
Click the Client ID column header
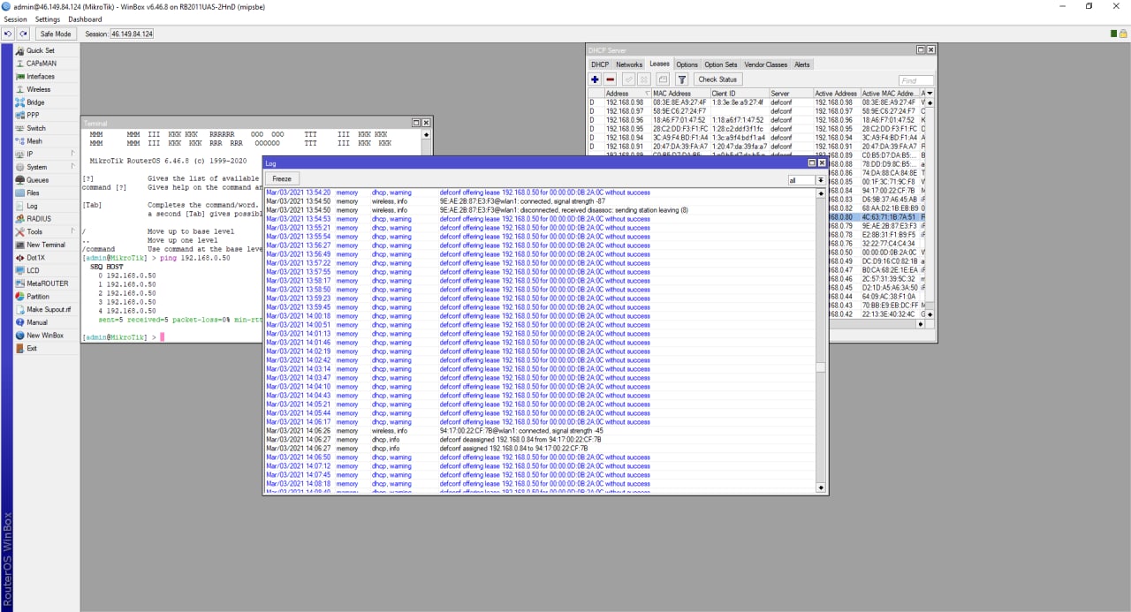740,94
